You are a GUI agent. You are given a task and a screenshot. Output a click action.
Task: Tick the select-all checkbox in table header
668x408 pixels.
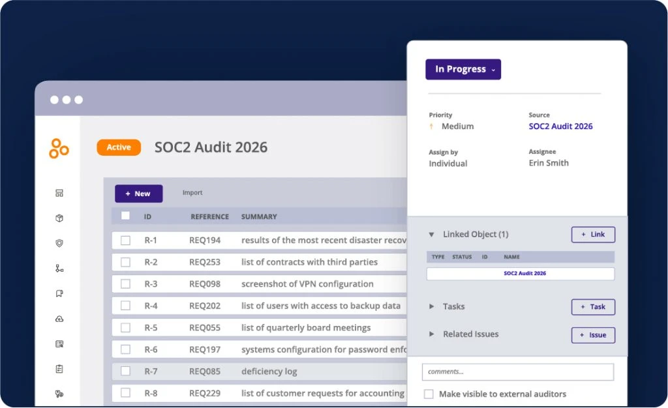[x=125, y=216]
